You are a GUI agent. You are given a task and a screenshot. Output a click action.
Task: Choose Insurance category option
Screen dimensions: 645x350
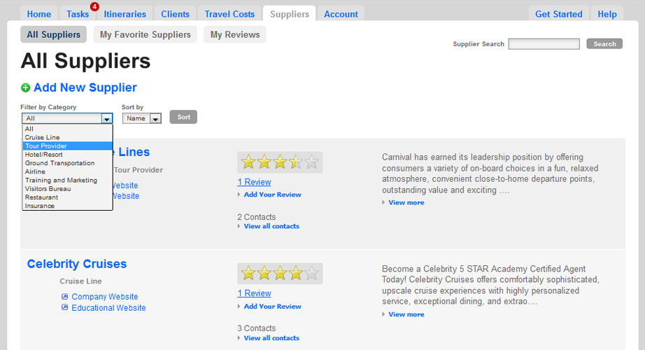tap(67, 206)
